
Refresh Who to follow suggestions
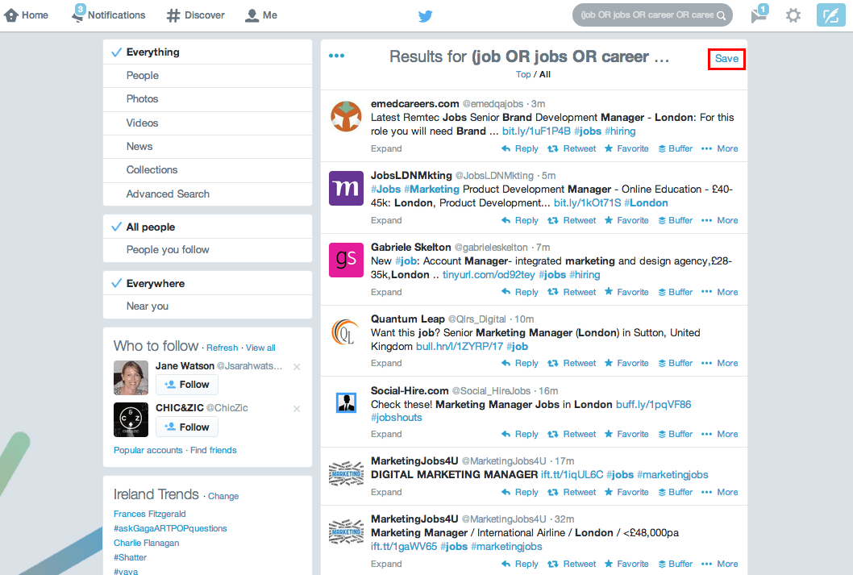(x=222, y=348)
